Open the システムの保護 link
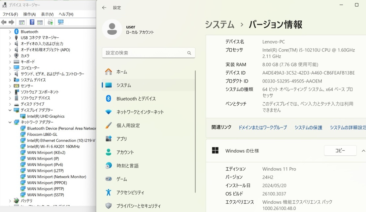The image size is (366, 212). pyautogui.click(x=308, y=127)
